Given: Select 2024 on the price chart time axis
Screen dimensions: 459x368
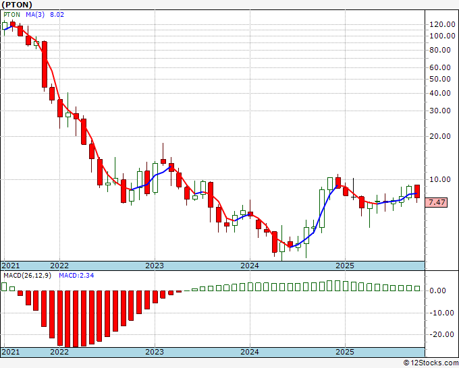Looking at the screenshot, I should point(250,266).
